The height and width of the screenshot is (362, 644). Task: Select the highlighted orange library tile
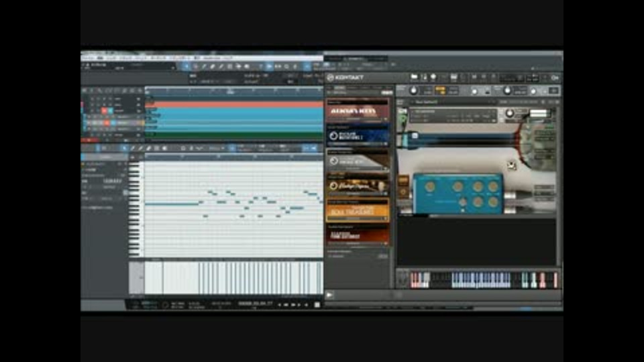358,211
